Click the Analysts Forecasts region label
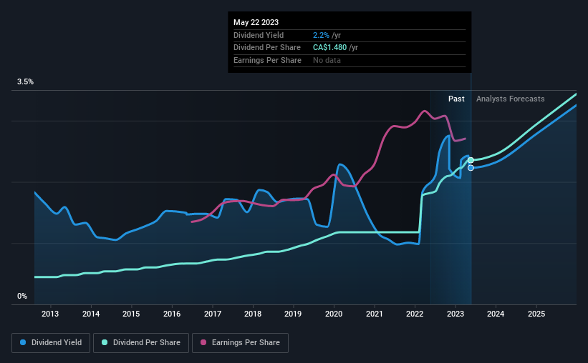Image resolution: width=588 pixels, height=363 pixels. pos(511,99)
